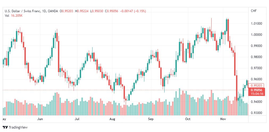This screenshot has height=132, width=269.
Task: Click the CHF currency label
Action: click(254, 11)
